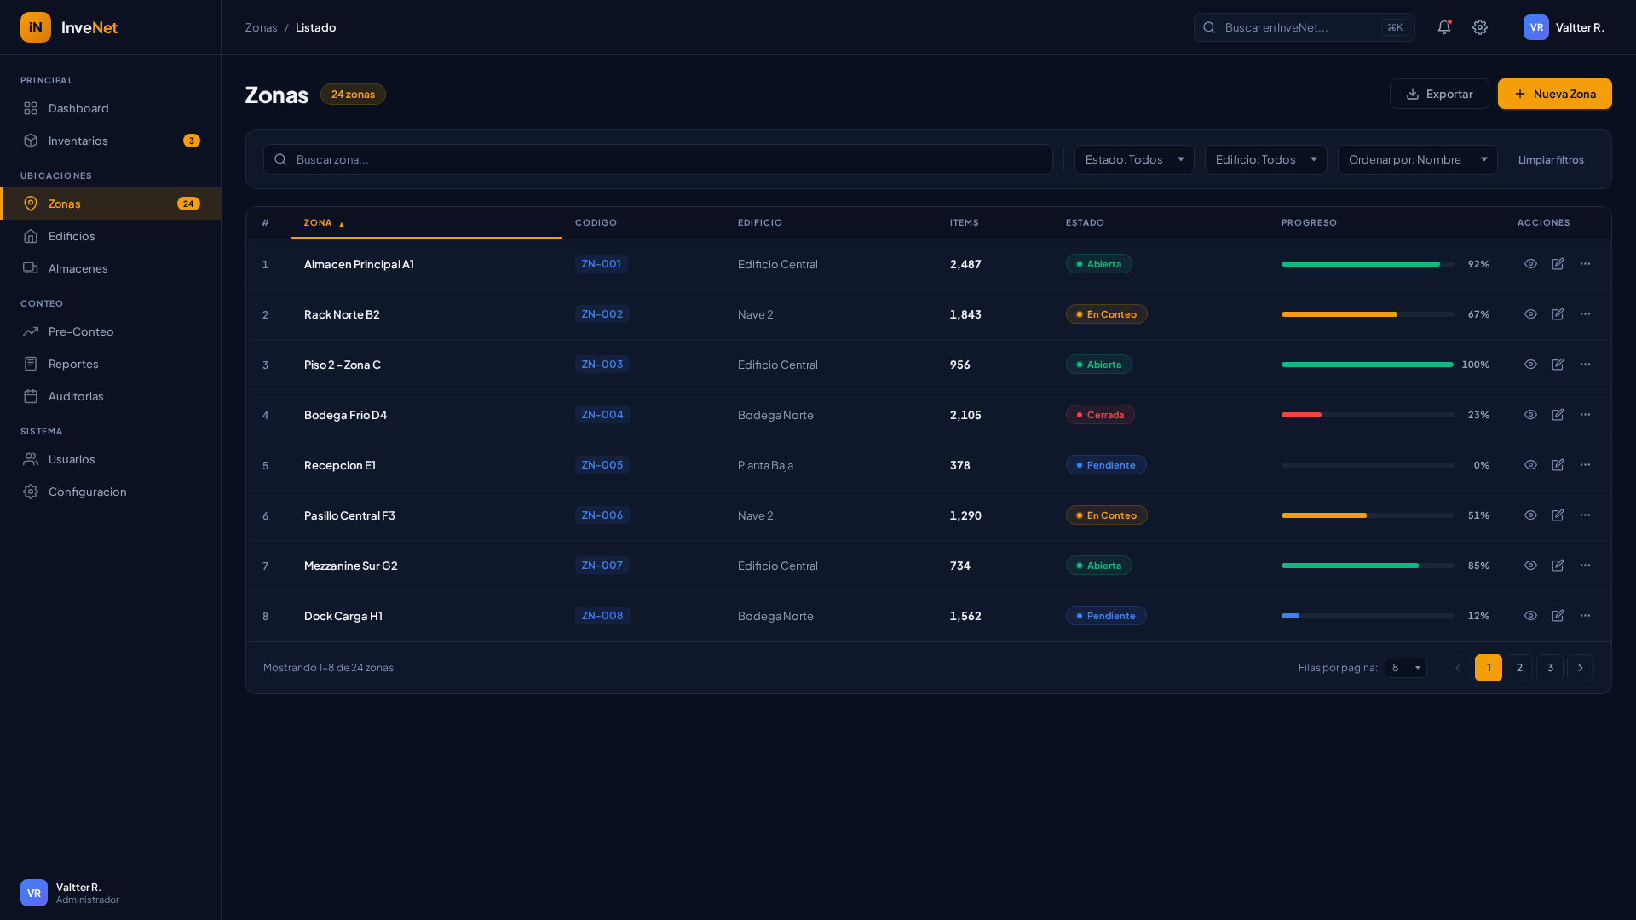Focus the Buscar zona search field
The width and height of the screenshot is (1636, 920).
tap(665, 159)
